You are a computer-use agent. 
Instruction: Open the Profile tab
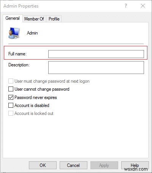54,19
